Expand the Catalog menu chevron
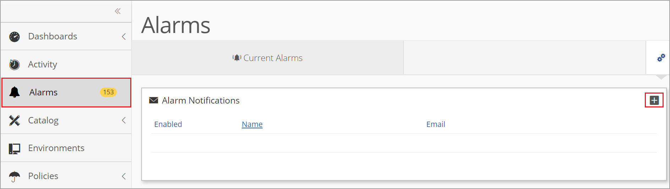 pos(124,120)
